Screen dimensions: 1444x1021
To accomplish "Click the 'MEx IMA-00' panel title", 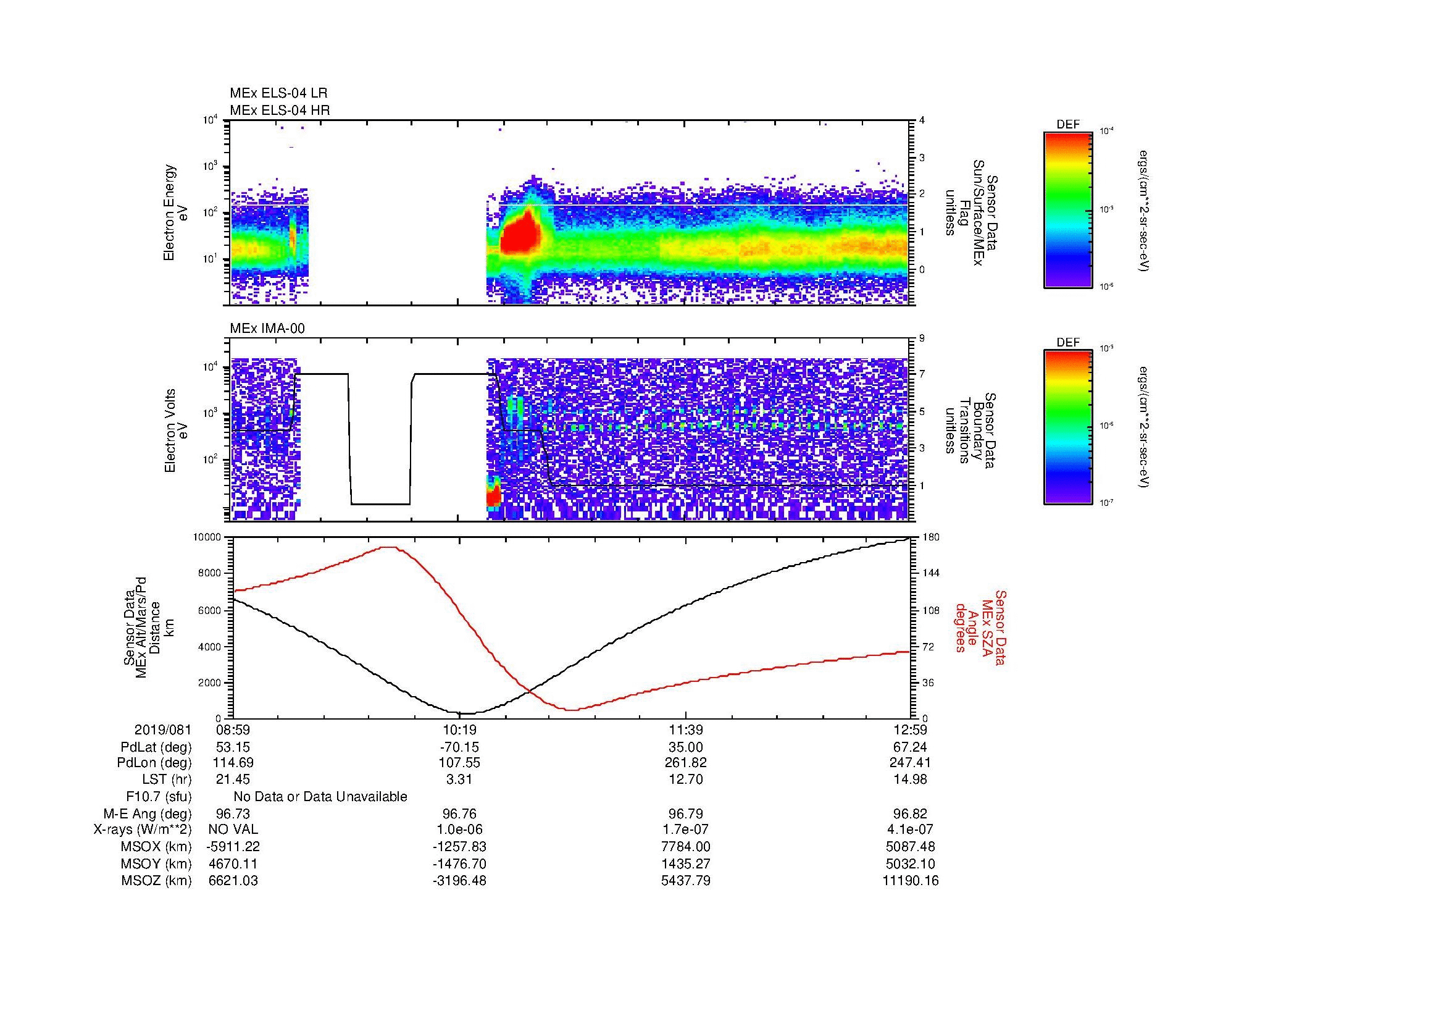I will (267, 329).
